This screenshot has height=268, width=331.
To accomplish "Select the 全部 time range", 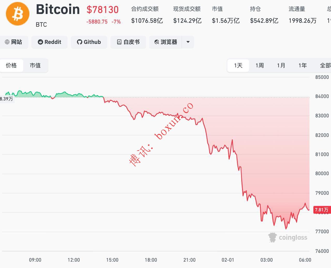I will point(325,65).
